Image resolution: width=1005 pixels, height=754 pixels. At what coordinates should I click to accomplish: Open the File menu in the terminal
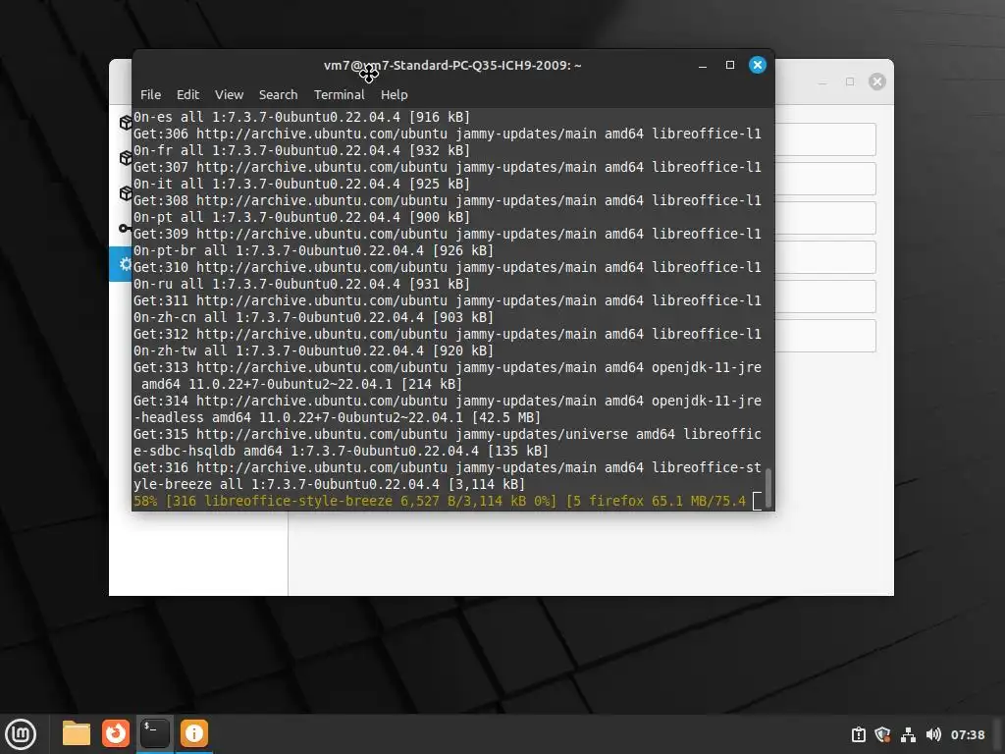pos(150,94)
